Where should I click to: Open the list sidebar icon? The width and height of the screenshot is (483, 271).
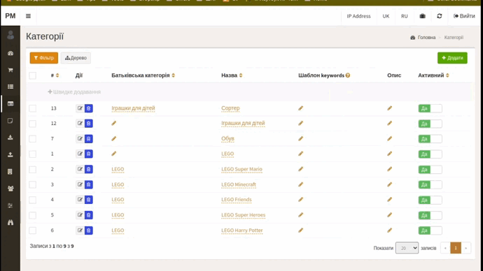click(10, 87)
